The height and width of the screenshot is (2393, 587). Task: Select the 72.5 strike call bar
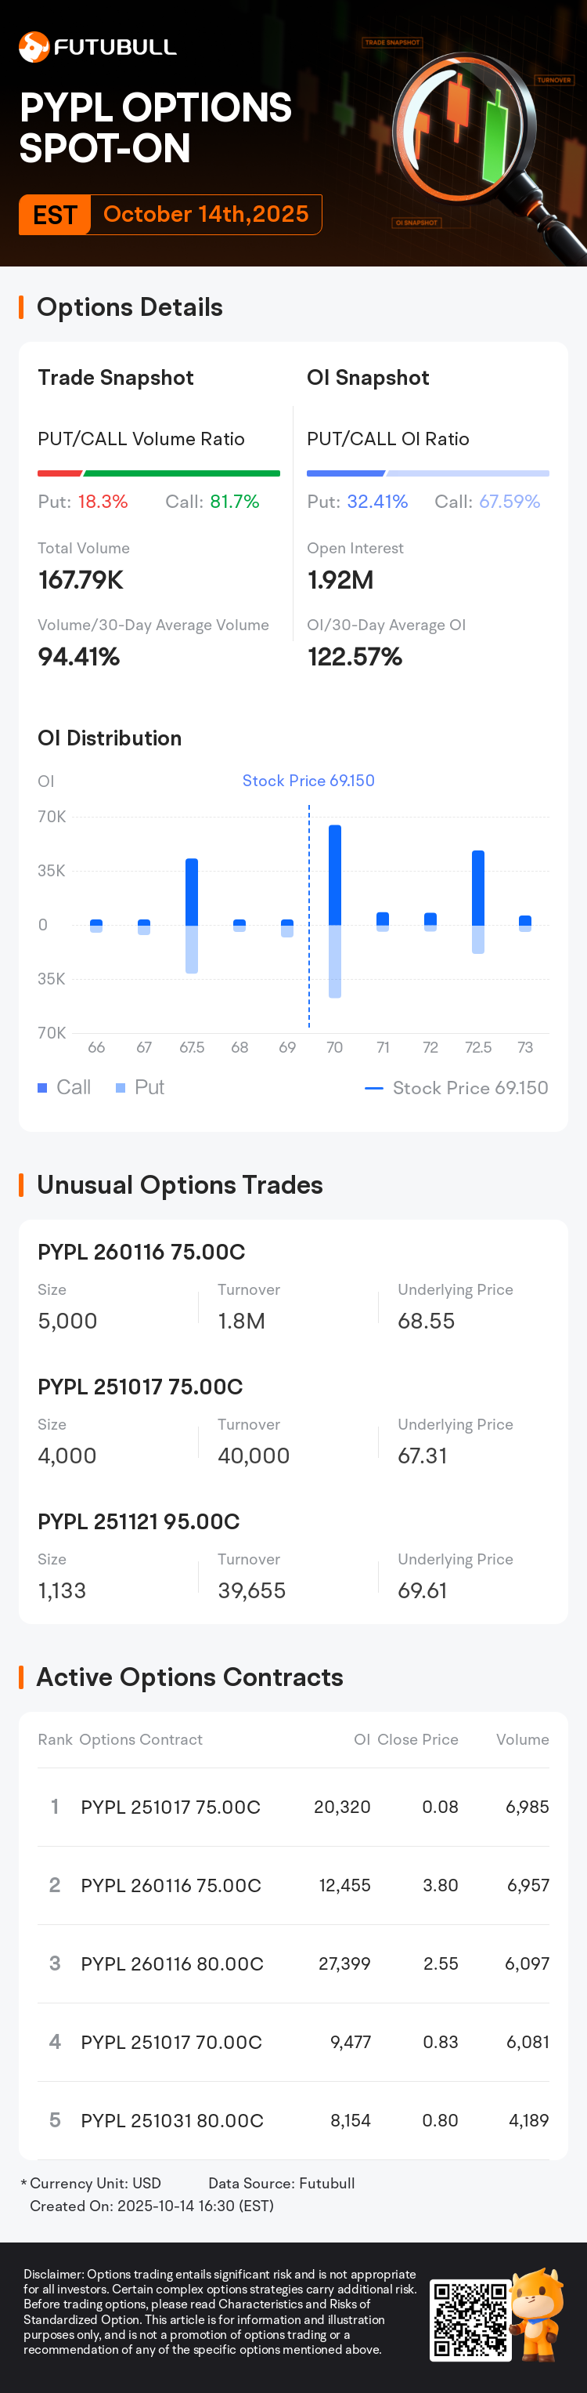[478, 887]
